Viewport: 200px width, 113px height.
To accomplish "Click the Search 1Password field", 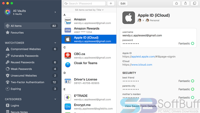I will click(x=84, y=3).
